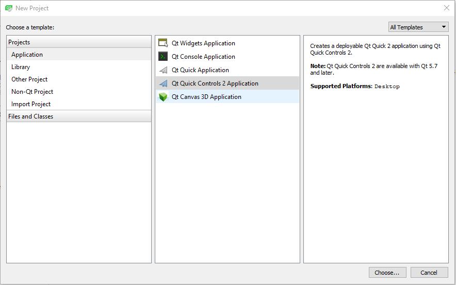The height and width of the screenshot is (285, 456).
Task: Click the Qt Console Application terminal icon
Action: (163, 56)
